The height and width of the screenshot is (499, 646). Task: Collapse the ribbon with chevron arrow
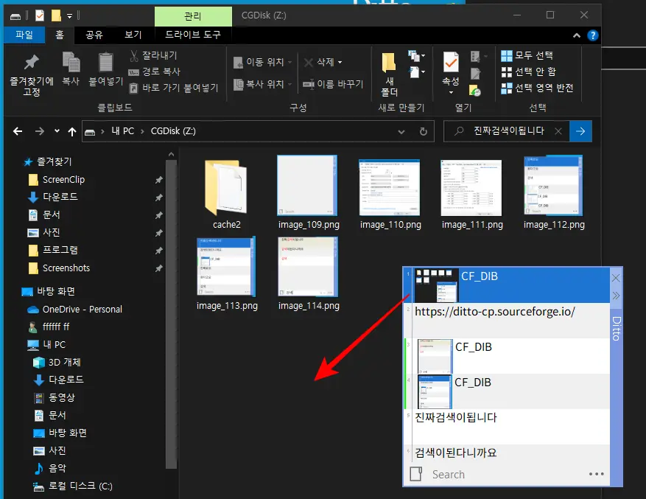[577, 35]
